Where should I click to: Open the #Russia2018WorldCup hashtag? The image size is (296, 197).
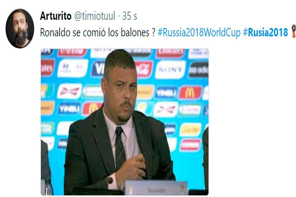point(199,33)
